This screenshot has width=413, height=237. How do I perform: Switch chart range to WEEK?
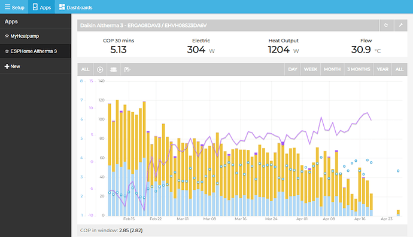311,69
